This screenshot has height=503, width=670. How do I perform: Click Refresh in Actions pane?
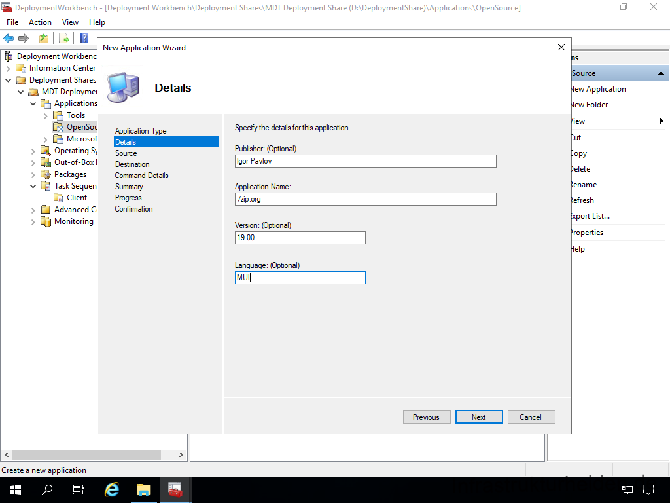[x=583, y=200]
